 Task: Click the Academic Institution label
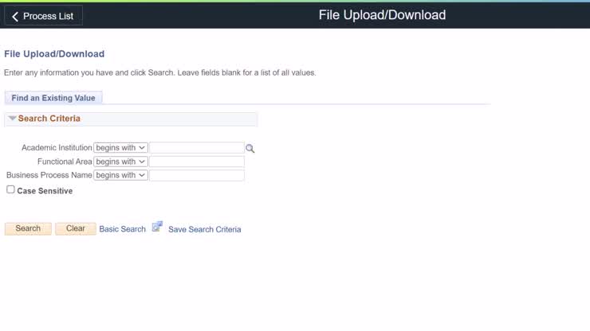[x=57, y=148]
